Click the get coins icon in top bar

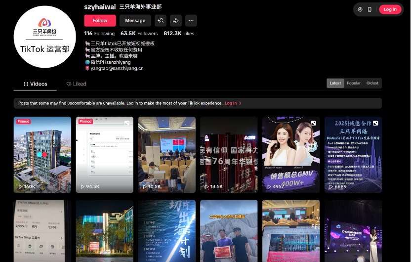pos(360,9)
